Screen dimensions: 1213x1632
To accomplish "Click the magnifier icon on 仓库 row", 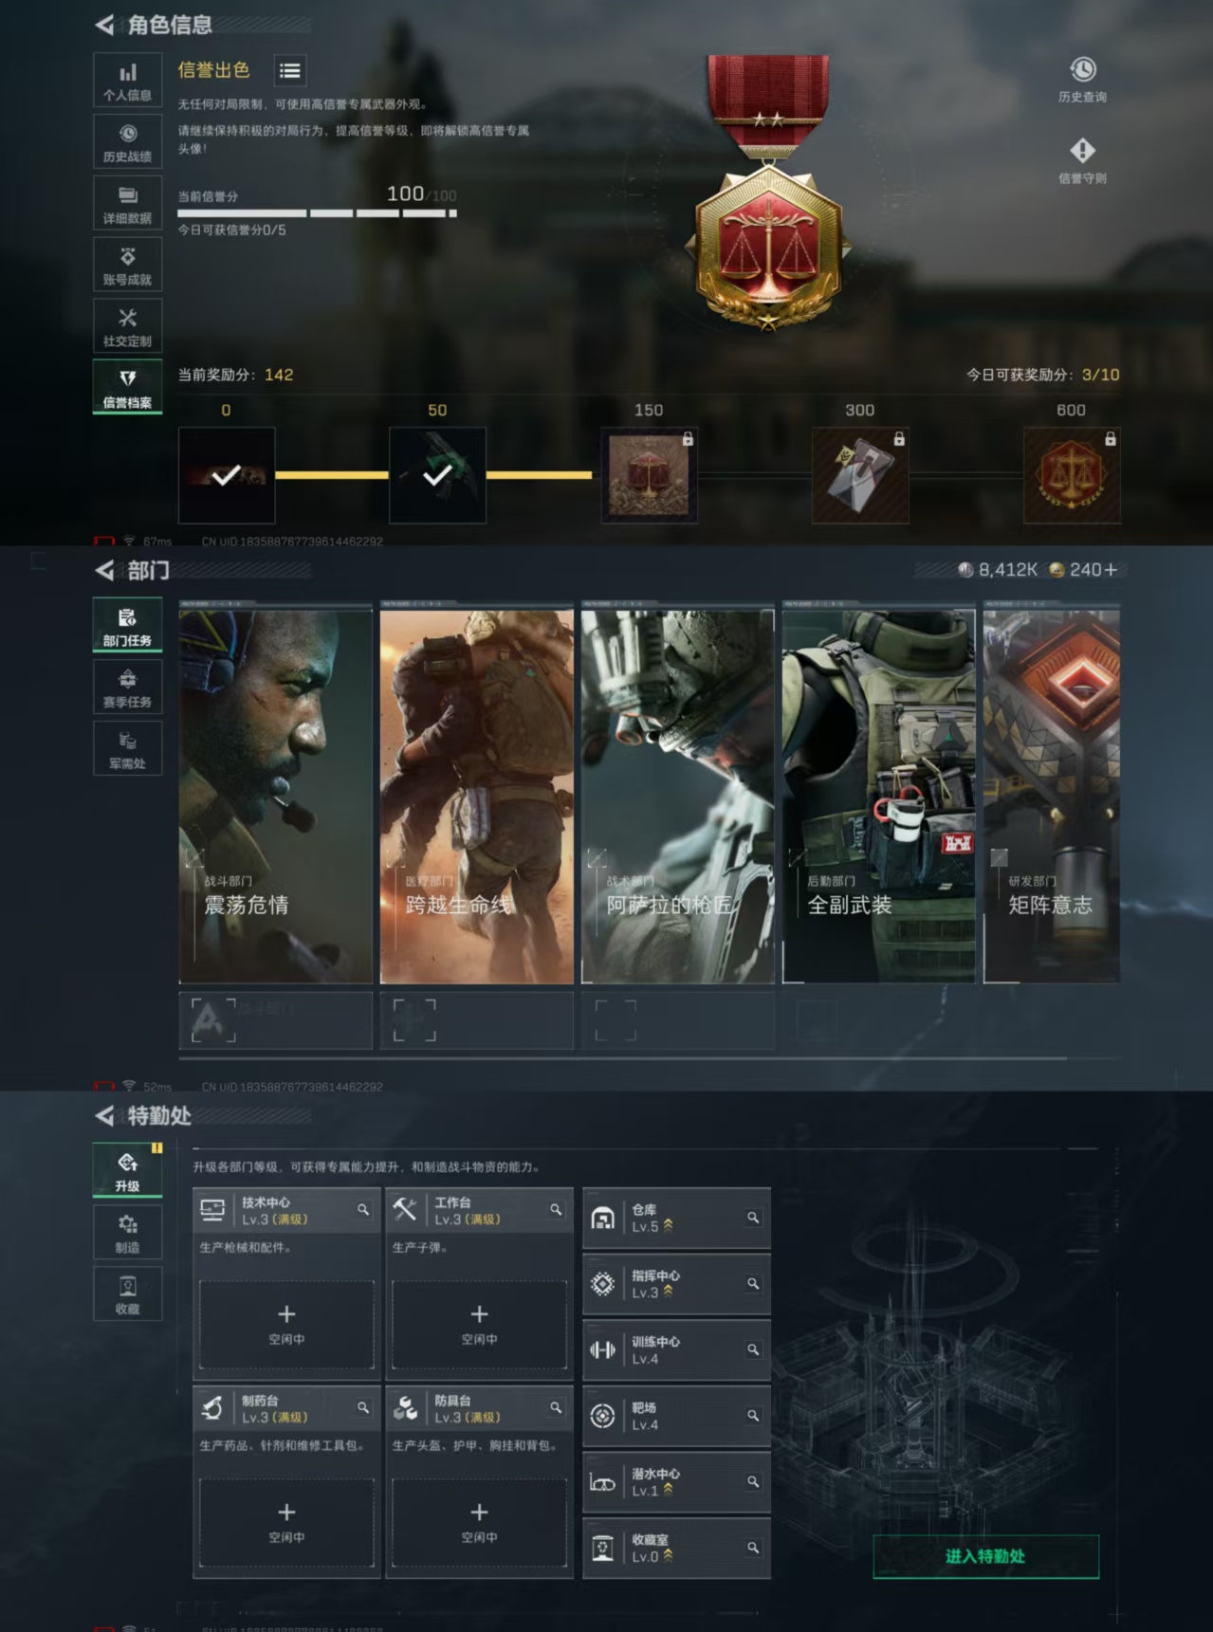I will tap(753, 1218).
